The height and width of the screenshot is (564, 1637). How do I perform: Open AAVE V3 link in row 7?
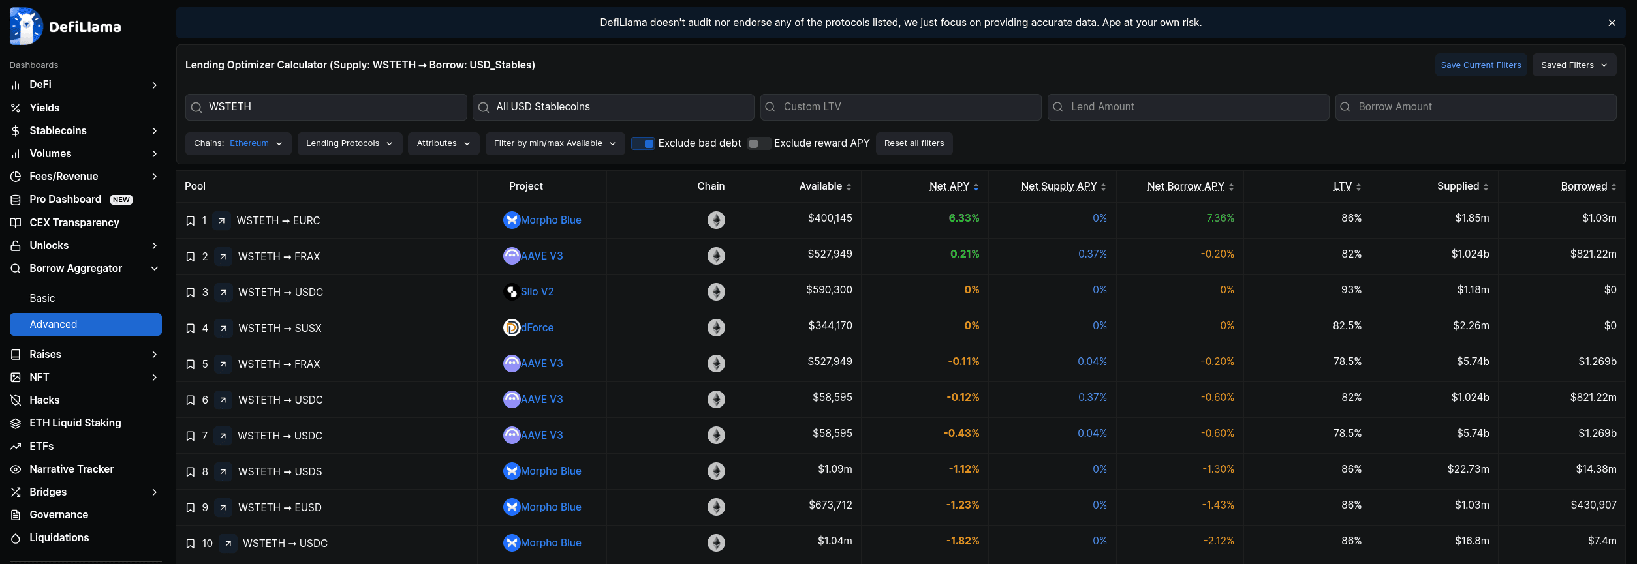(542, 436)
